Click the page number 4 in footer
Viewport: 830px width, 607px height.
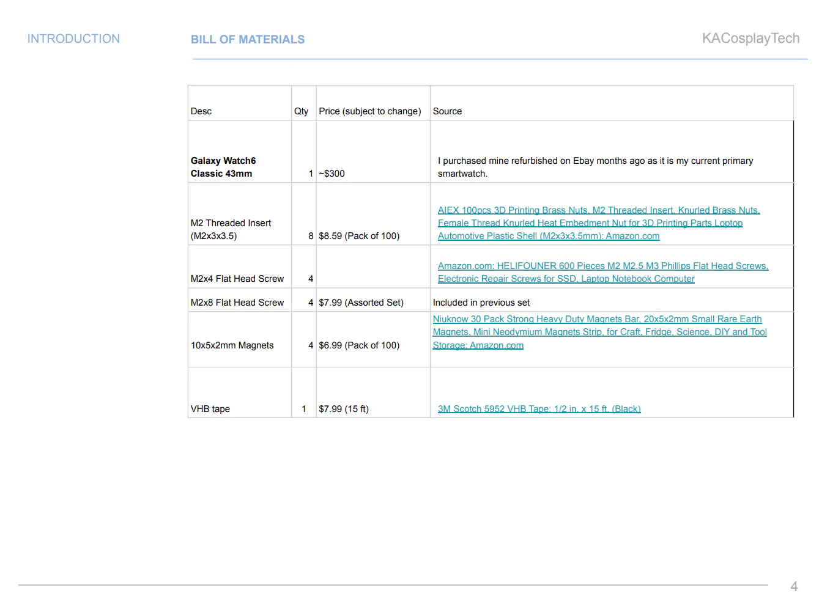794,586
